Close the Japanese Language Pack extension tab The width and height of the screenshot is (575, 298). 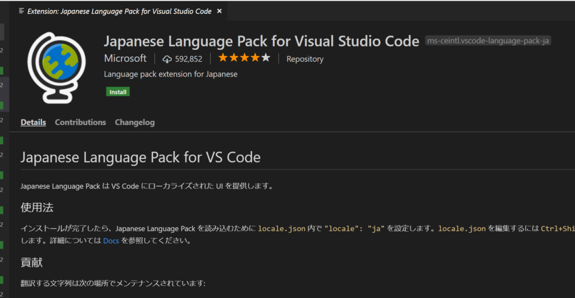pos(220,11)
